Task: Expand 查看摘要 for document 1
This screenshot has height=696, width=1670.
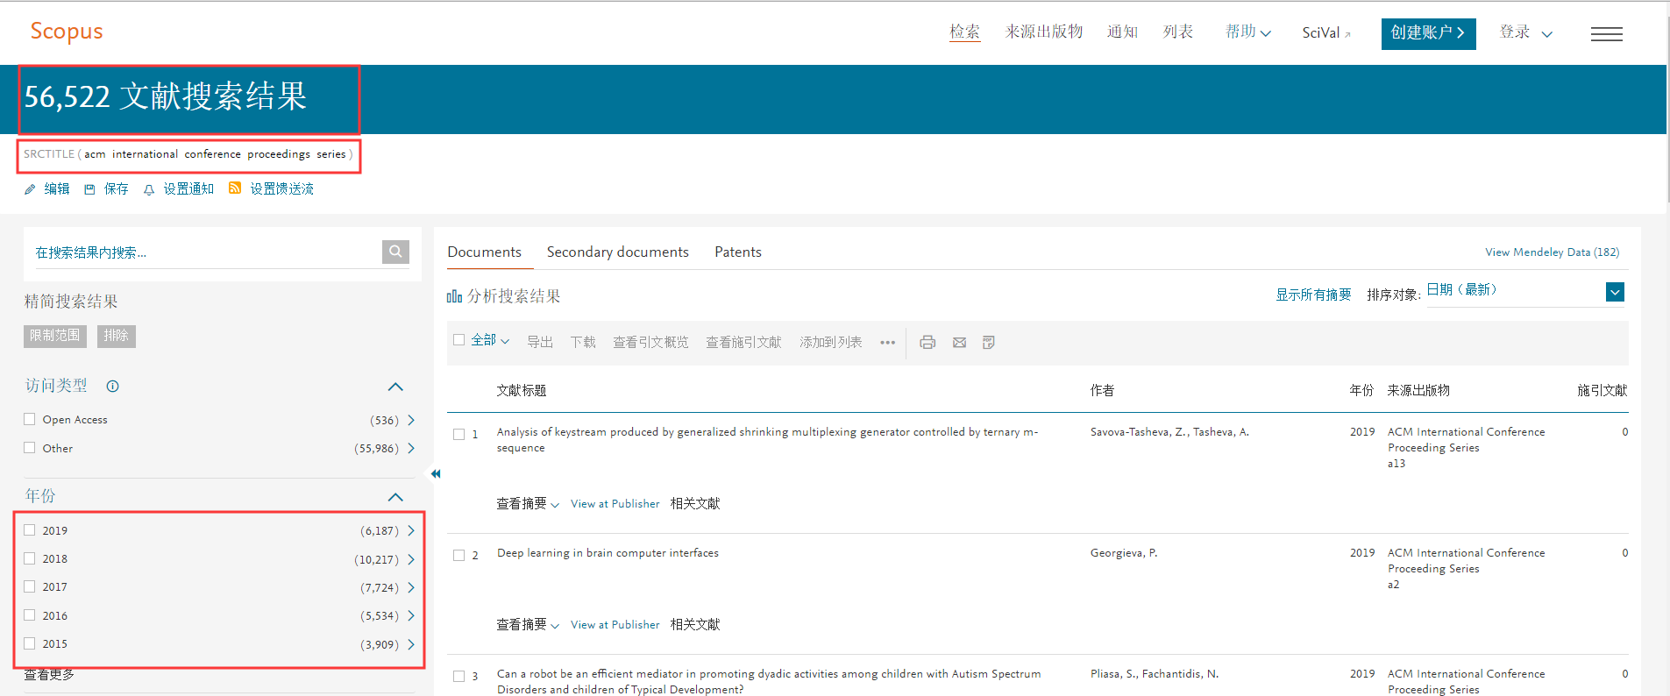Action: tap(528, 503)
